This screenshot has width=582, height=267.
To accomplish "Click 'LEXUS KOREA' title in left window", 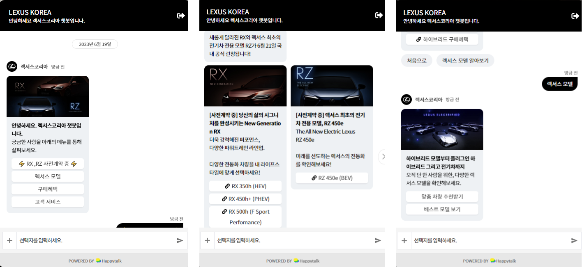I will click(x=30, y=12).
